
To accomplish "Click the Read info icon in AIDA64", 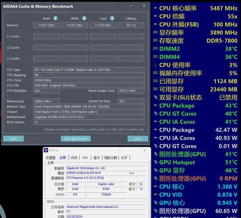I will click(55, 18).
